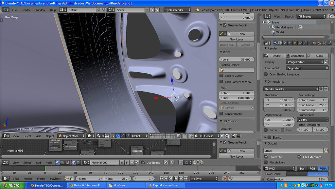This screenshot has width=335, height=189.
Task: Open the Render Layers properties tab icon
Action: (x=280, y=43)
